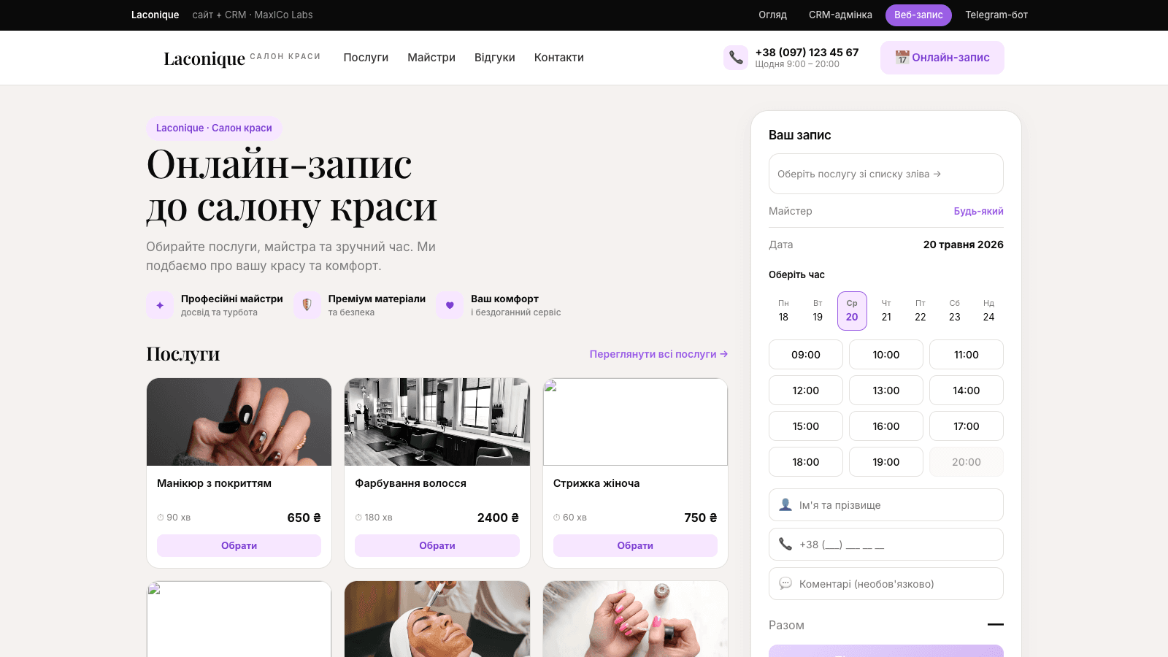Viewport: 1168px width, 657px height.
Task: Open the Огляд tab in the top bar
Action: click(x=772, y=15)
